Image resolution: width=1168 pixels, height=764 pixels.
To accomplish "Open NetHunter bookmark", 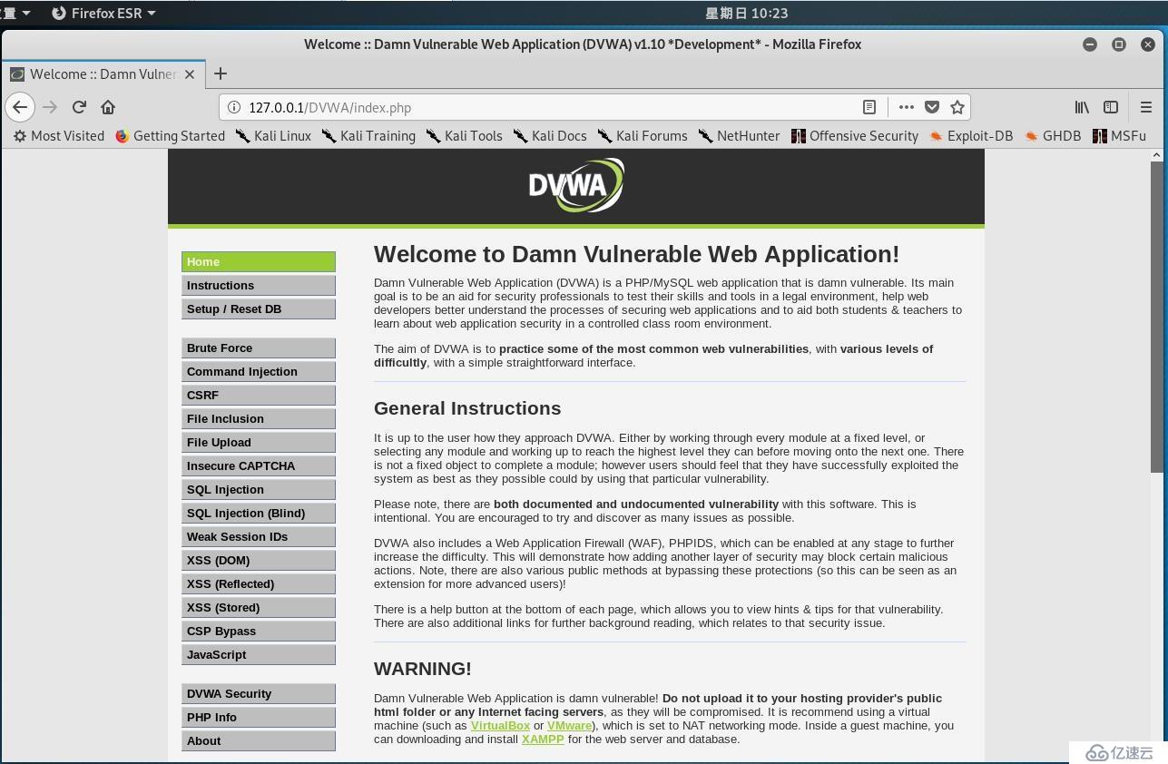I will pos(739,135).
